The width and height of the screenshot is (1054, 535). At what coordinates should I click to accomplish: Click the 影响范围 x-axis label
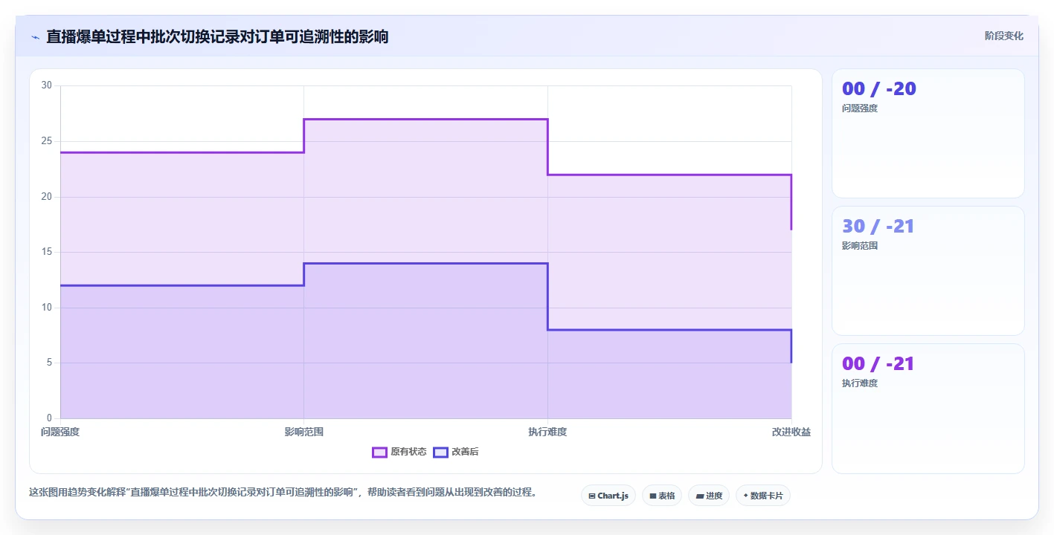pos(303,432)
